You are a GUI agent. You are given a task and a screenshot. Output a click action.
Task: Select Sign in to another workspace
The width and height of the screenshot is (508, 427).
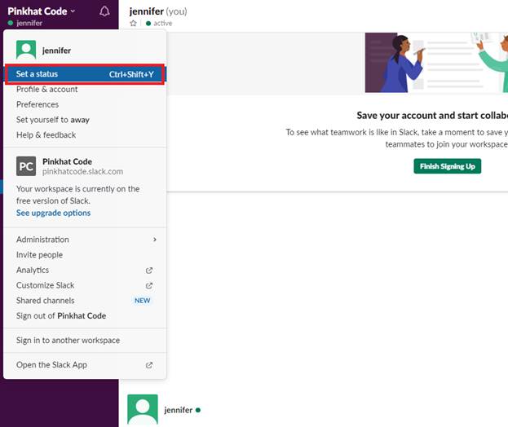[x=85, y=341]
